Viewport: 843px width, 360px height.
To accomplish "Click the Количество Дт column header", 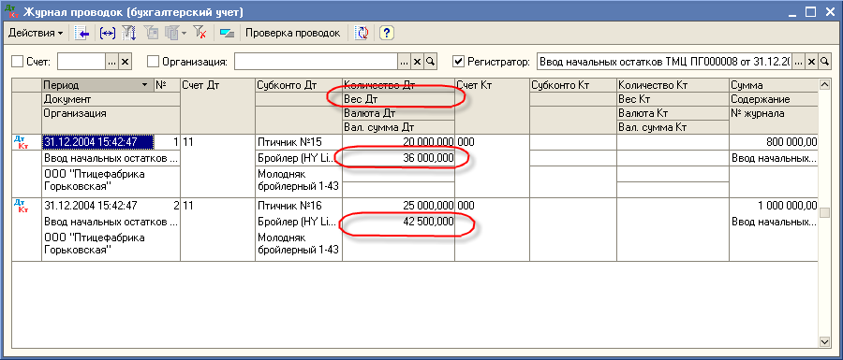I will (x=398, y=85).
